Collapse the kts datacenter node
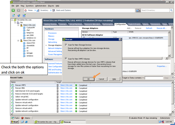This screenshot has height=125, width=175. pyautogui.click(x=15, y=23)
